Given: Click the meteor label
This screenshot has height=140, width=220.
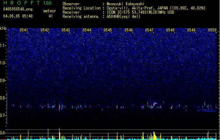Looking at the screenshot, I should [x=50, y=11].
